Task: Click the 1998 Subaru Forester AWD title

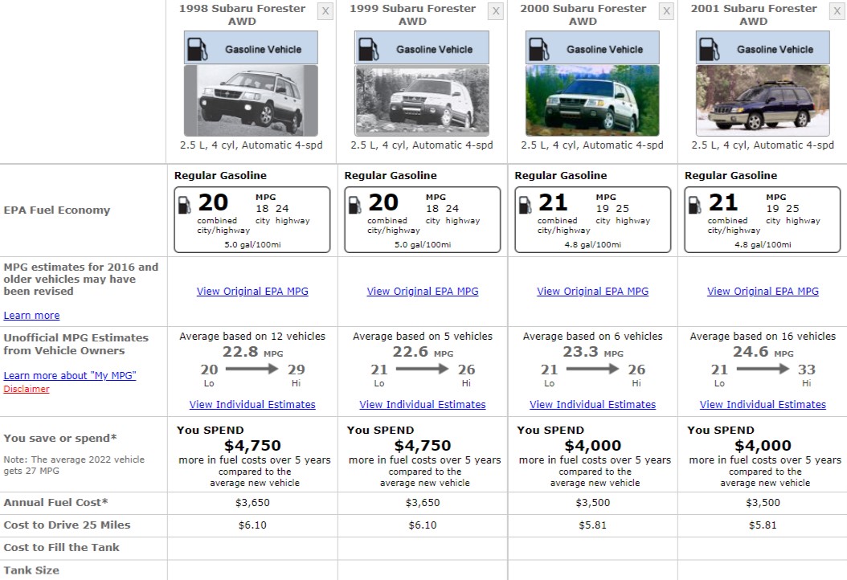Action: click(x=242, y=14)
